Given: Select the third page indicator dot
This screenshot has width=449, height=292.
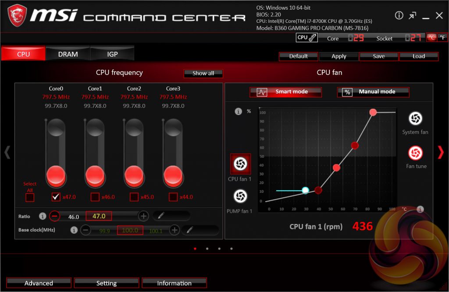Looking at the screenshot, I should click(x=219, y=249).
